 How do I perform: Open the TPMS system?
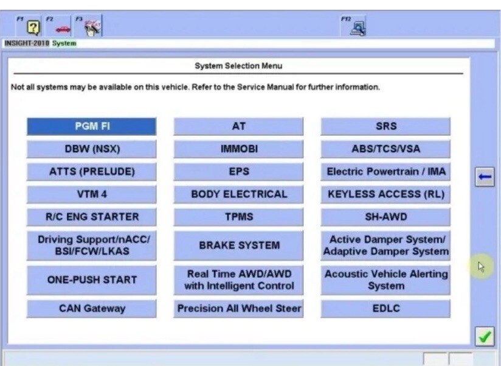pyautogui.click(x=239, y=217)
